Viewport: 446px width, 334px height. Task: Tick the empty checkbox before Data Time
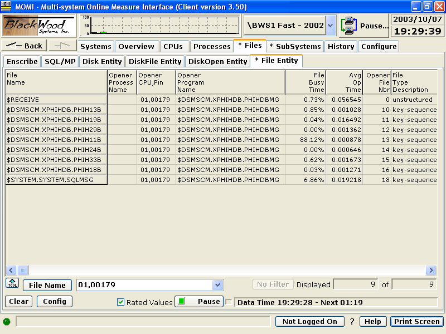click(x=229, y=302)
